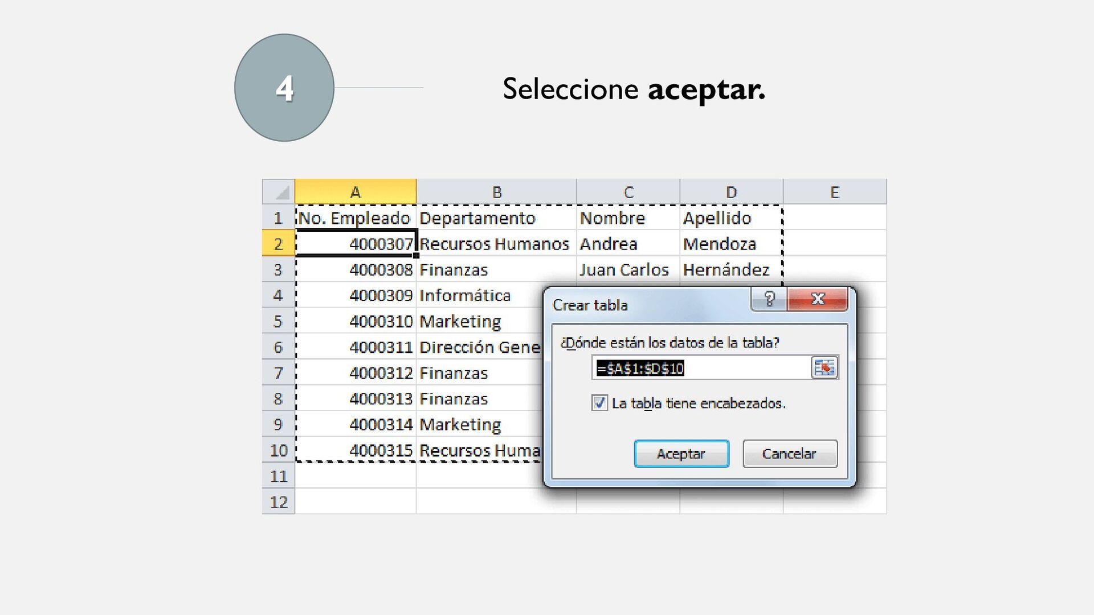Image resolution: width=1094 pixels, height=615 pixels.
Task: Click the step number 4 circle
Action: (284, 88)
